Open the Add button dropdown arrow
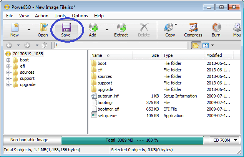The width and height of the screenshot is (244, 157). tap(107, 30)
